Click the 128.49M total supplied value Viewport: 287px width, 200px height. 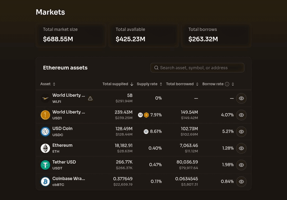124,129
